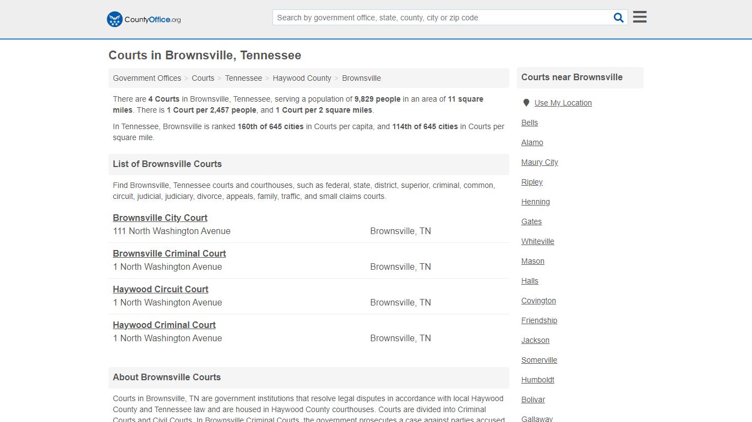This screenshot has width=752, height=422.
Task: View courts near Alamo
Action: pos(532,142)
